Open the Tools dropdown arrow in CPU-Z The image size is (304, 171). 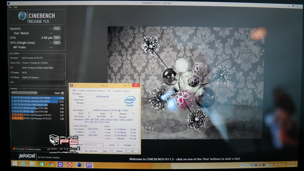click(111, 151)
